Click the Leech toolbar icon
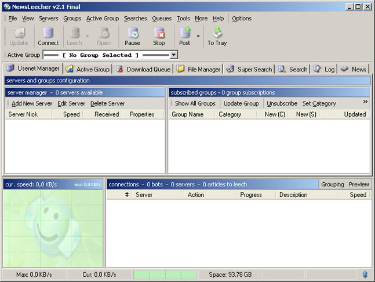This screenshot has height=282, width=375. 74,33
